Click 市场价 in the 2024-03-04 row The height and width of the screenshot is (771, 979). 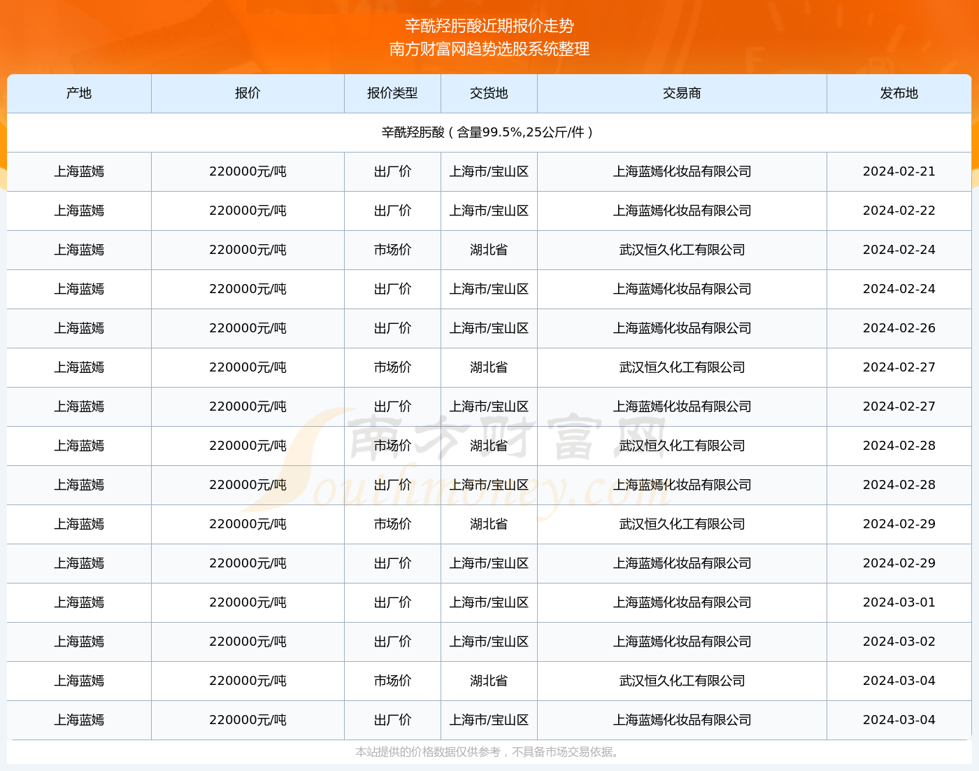coord(392,681)
